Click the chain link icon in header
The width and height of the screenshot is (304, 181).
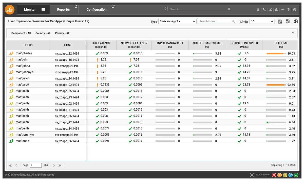(264, 10)
